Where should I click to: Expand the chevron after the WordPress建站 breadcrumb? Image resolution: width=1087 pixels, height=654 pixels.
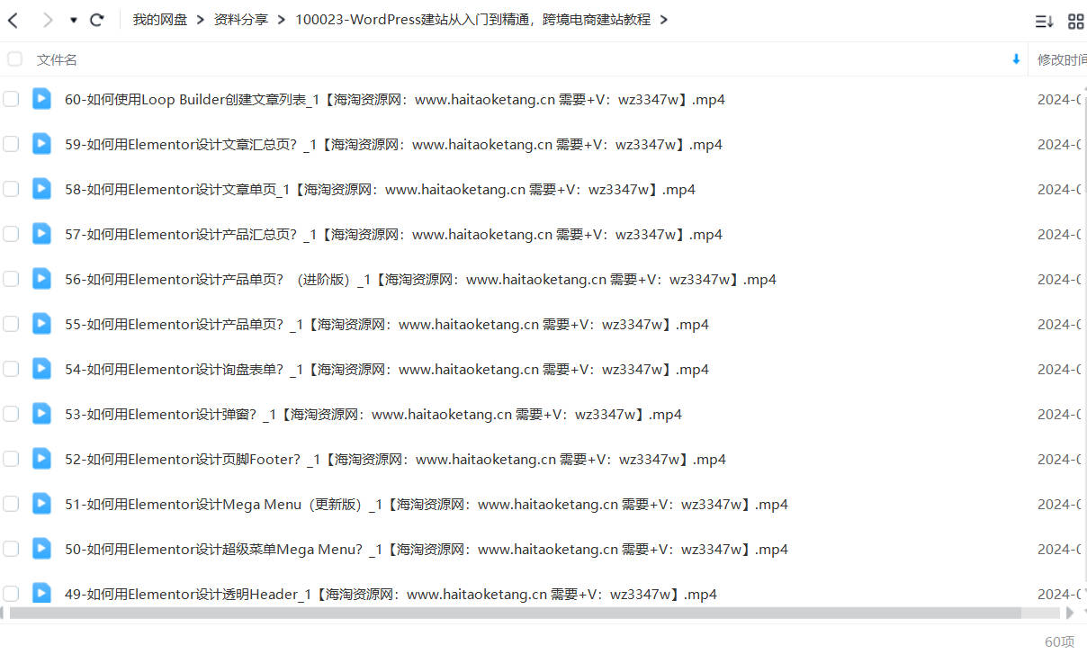pyautogui.click(x=663, y=20)
